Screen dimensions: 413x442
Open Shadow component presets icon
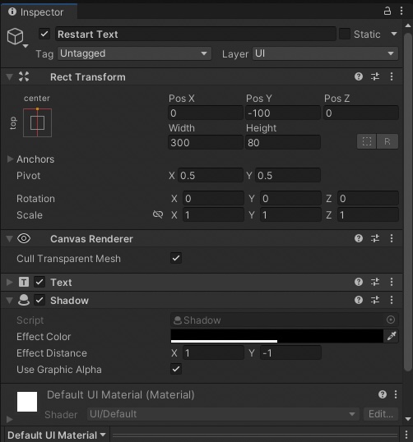click(x=375, y=300)
